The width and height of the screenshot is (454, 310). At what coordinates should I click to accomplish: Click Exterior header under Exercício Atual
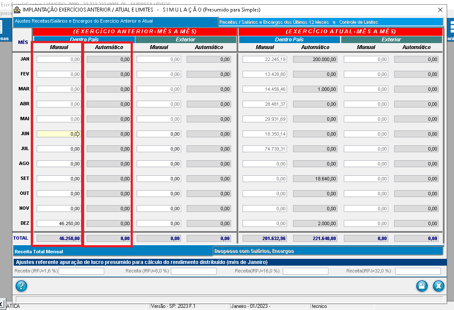coord(392,39)
